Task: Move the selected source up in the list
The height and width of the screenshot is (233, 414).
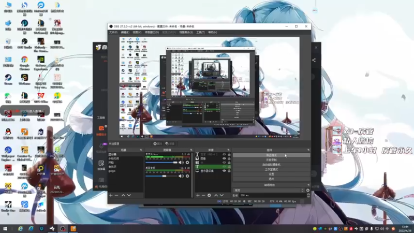Action: 216,195
